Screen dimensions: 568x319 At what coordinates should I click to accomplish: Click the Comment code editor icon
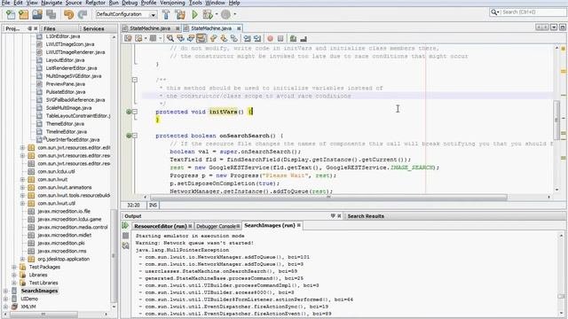(x=293, y=38)
